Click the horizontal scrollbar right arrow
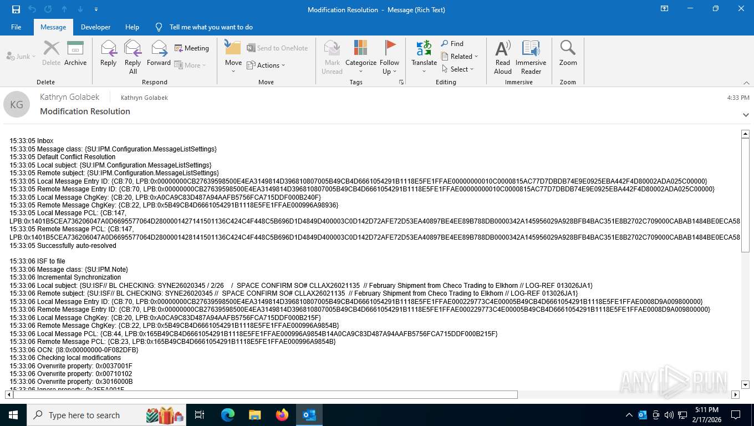This screenshot has height=426, width=754. (735, 394)
